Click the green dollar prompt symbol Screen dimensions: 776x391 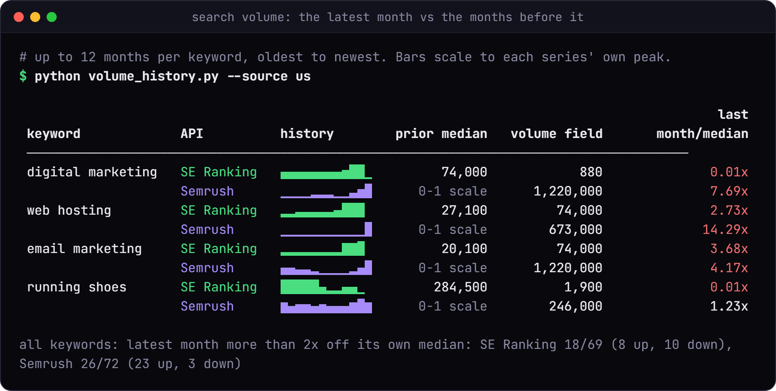[23, 76]
